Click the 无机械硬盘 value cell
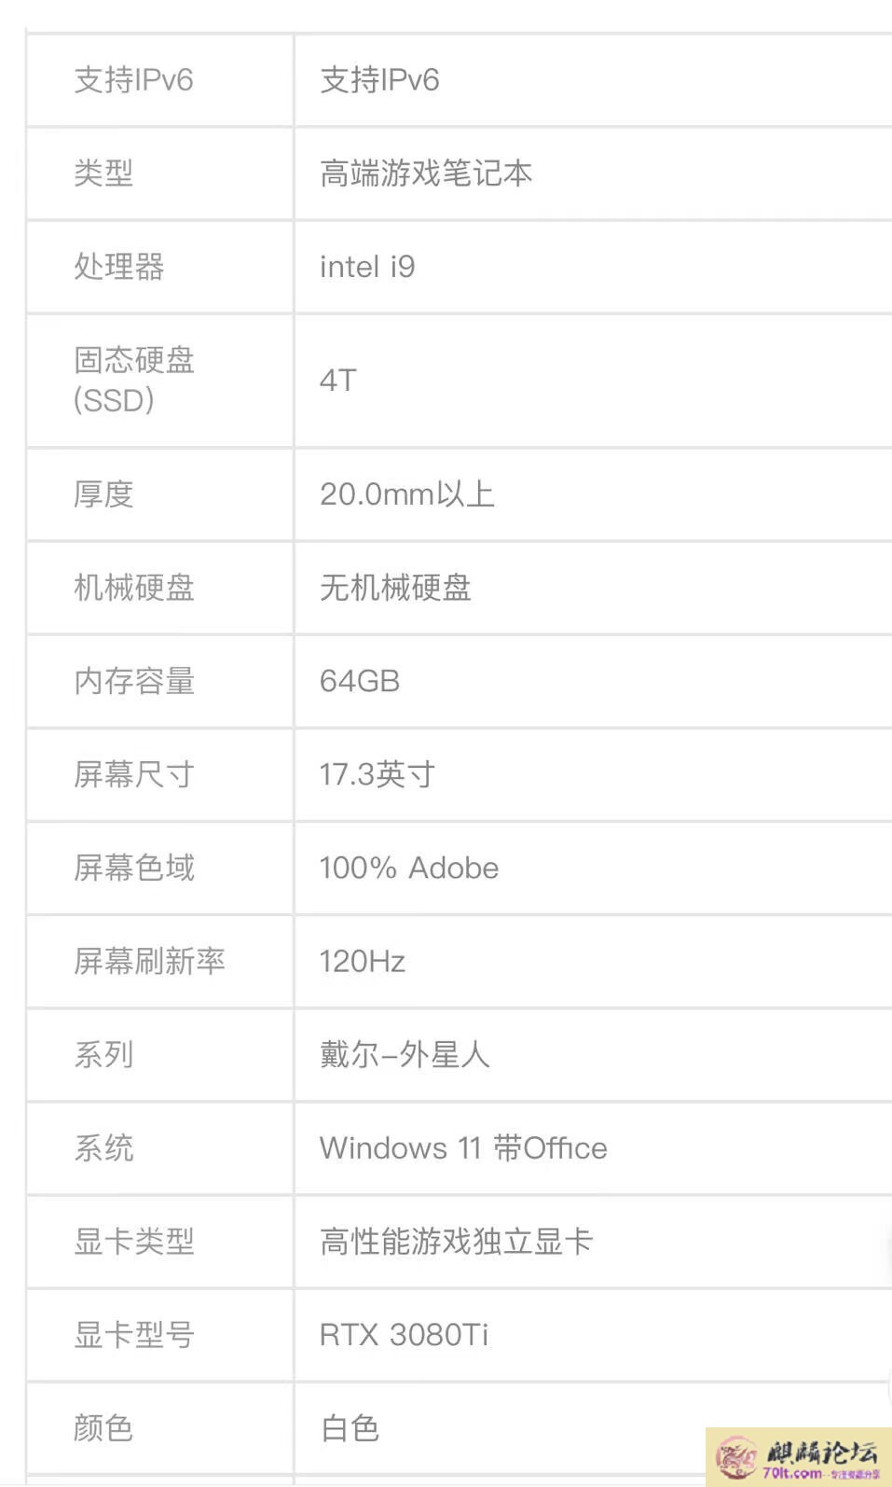The width and height of the screenshot is (892, 1487). [594, 588]
